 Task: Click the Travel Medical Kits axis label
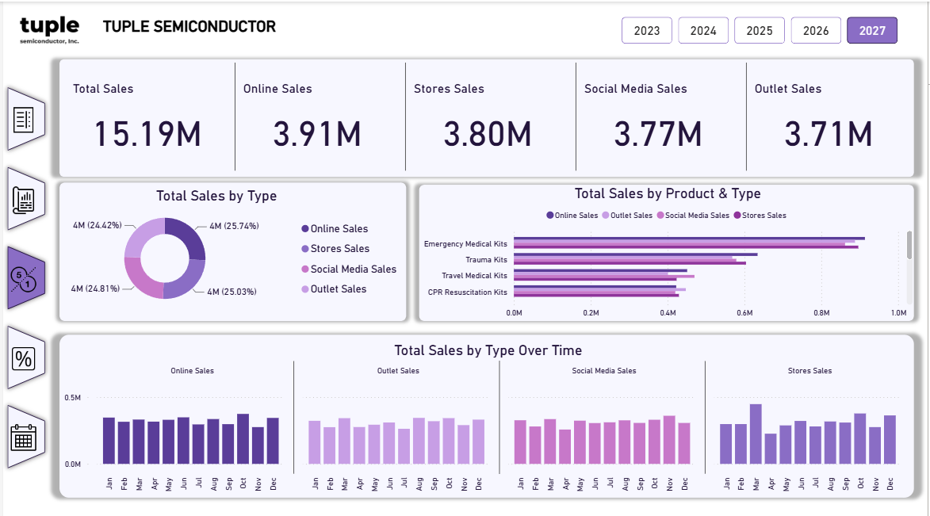click(x=474, y=276)
